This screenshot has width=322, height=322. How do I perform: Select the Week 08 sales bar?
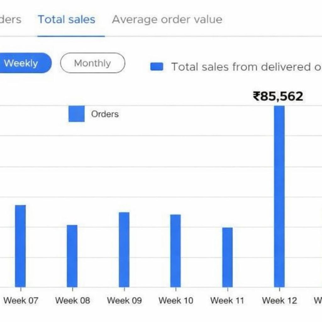pyautogui.click(x=72, y=256)
